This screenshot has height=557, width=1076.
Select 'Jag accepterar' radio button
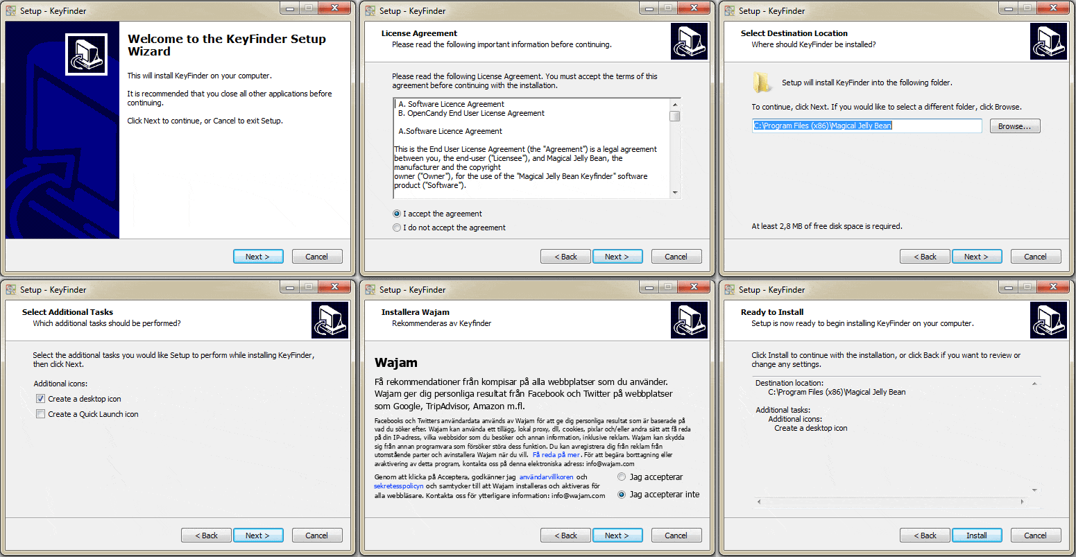pyautogui.click(x=622, y=477)
